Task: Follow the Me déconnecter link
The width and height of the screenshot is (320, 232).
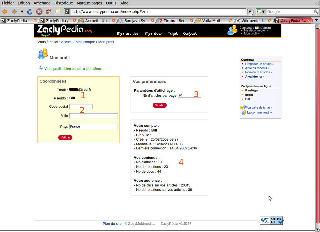Action: (x=256, y=30)
